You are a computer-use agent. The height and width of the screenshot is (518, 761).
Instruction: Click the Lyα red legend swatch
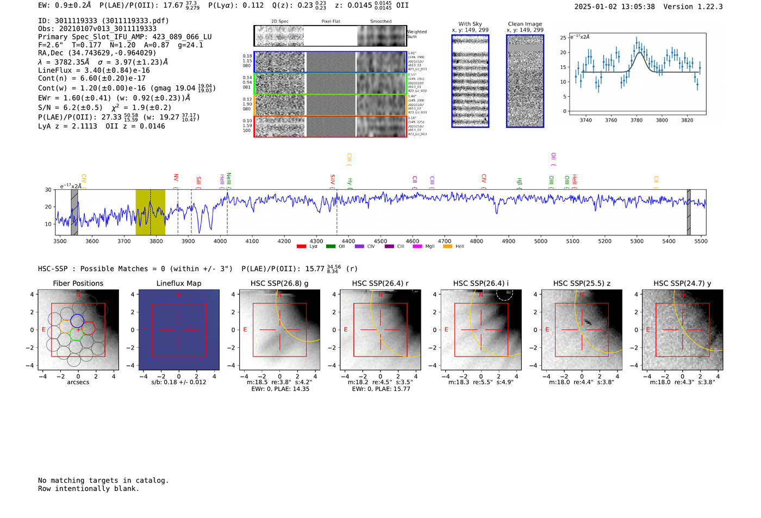coord(301,247)
